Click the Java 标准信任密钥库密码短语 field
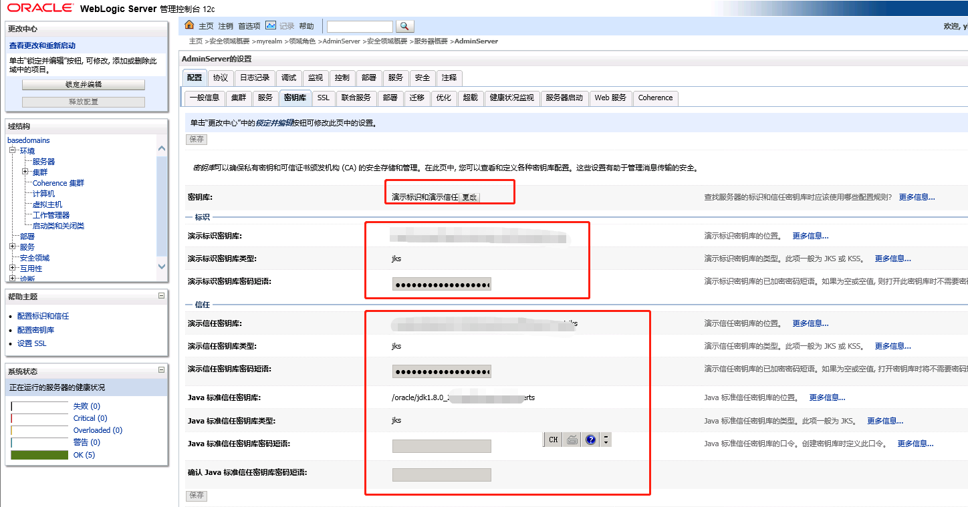Screen dimensions: 968x507 (x=442, y=446)
